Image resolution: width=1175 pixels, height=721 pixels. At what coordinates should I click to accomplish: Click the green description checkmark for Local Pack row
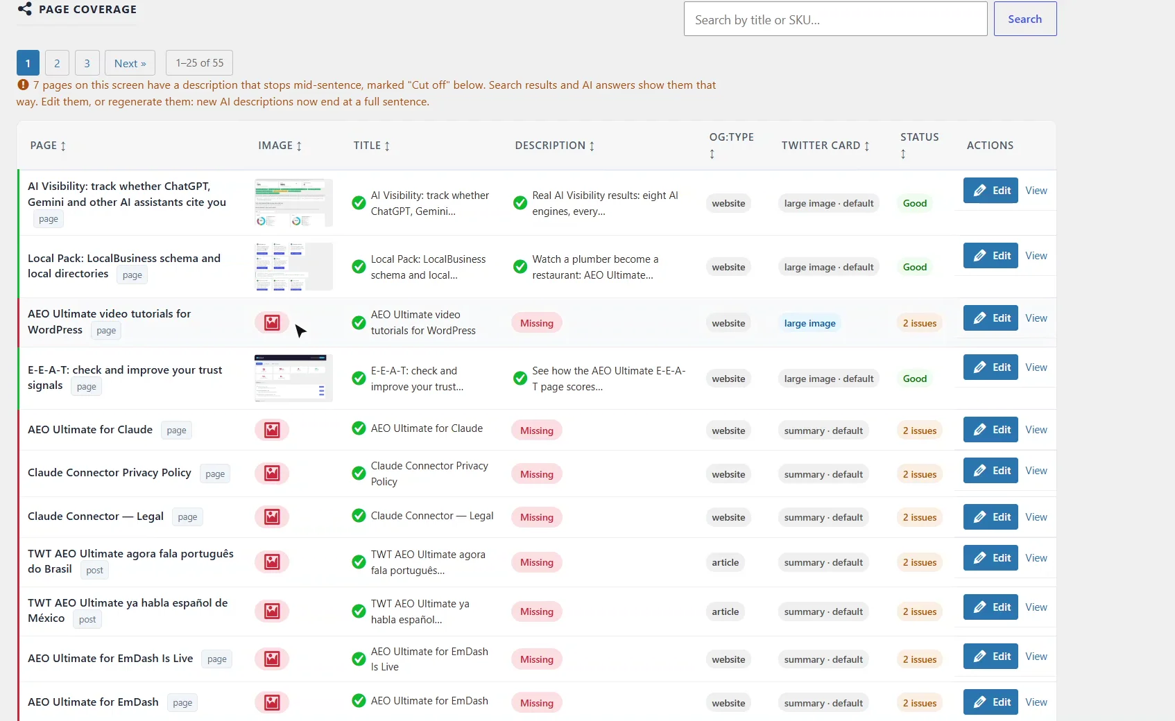(x=520, y=267)
